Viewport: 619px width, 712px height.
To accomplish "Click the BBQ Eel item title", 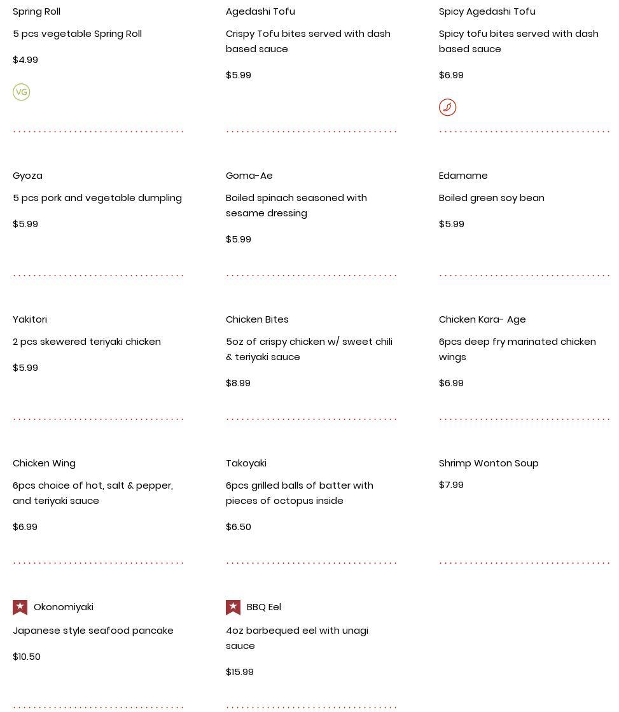I will pyautogui.click(x=263, y=607).
